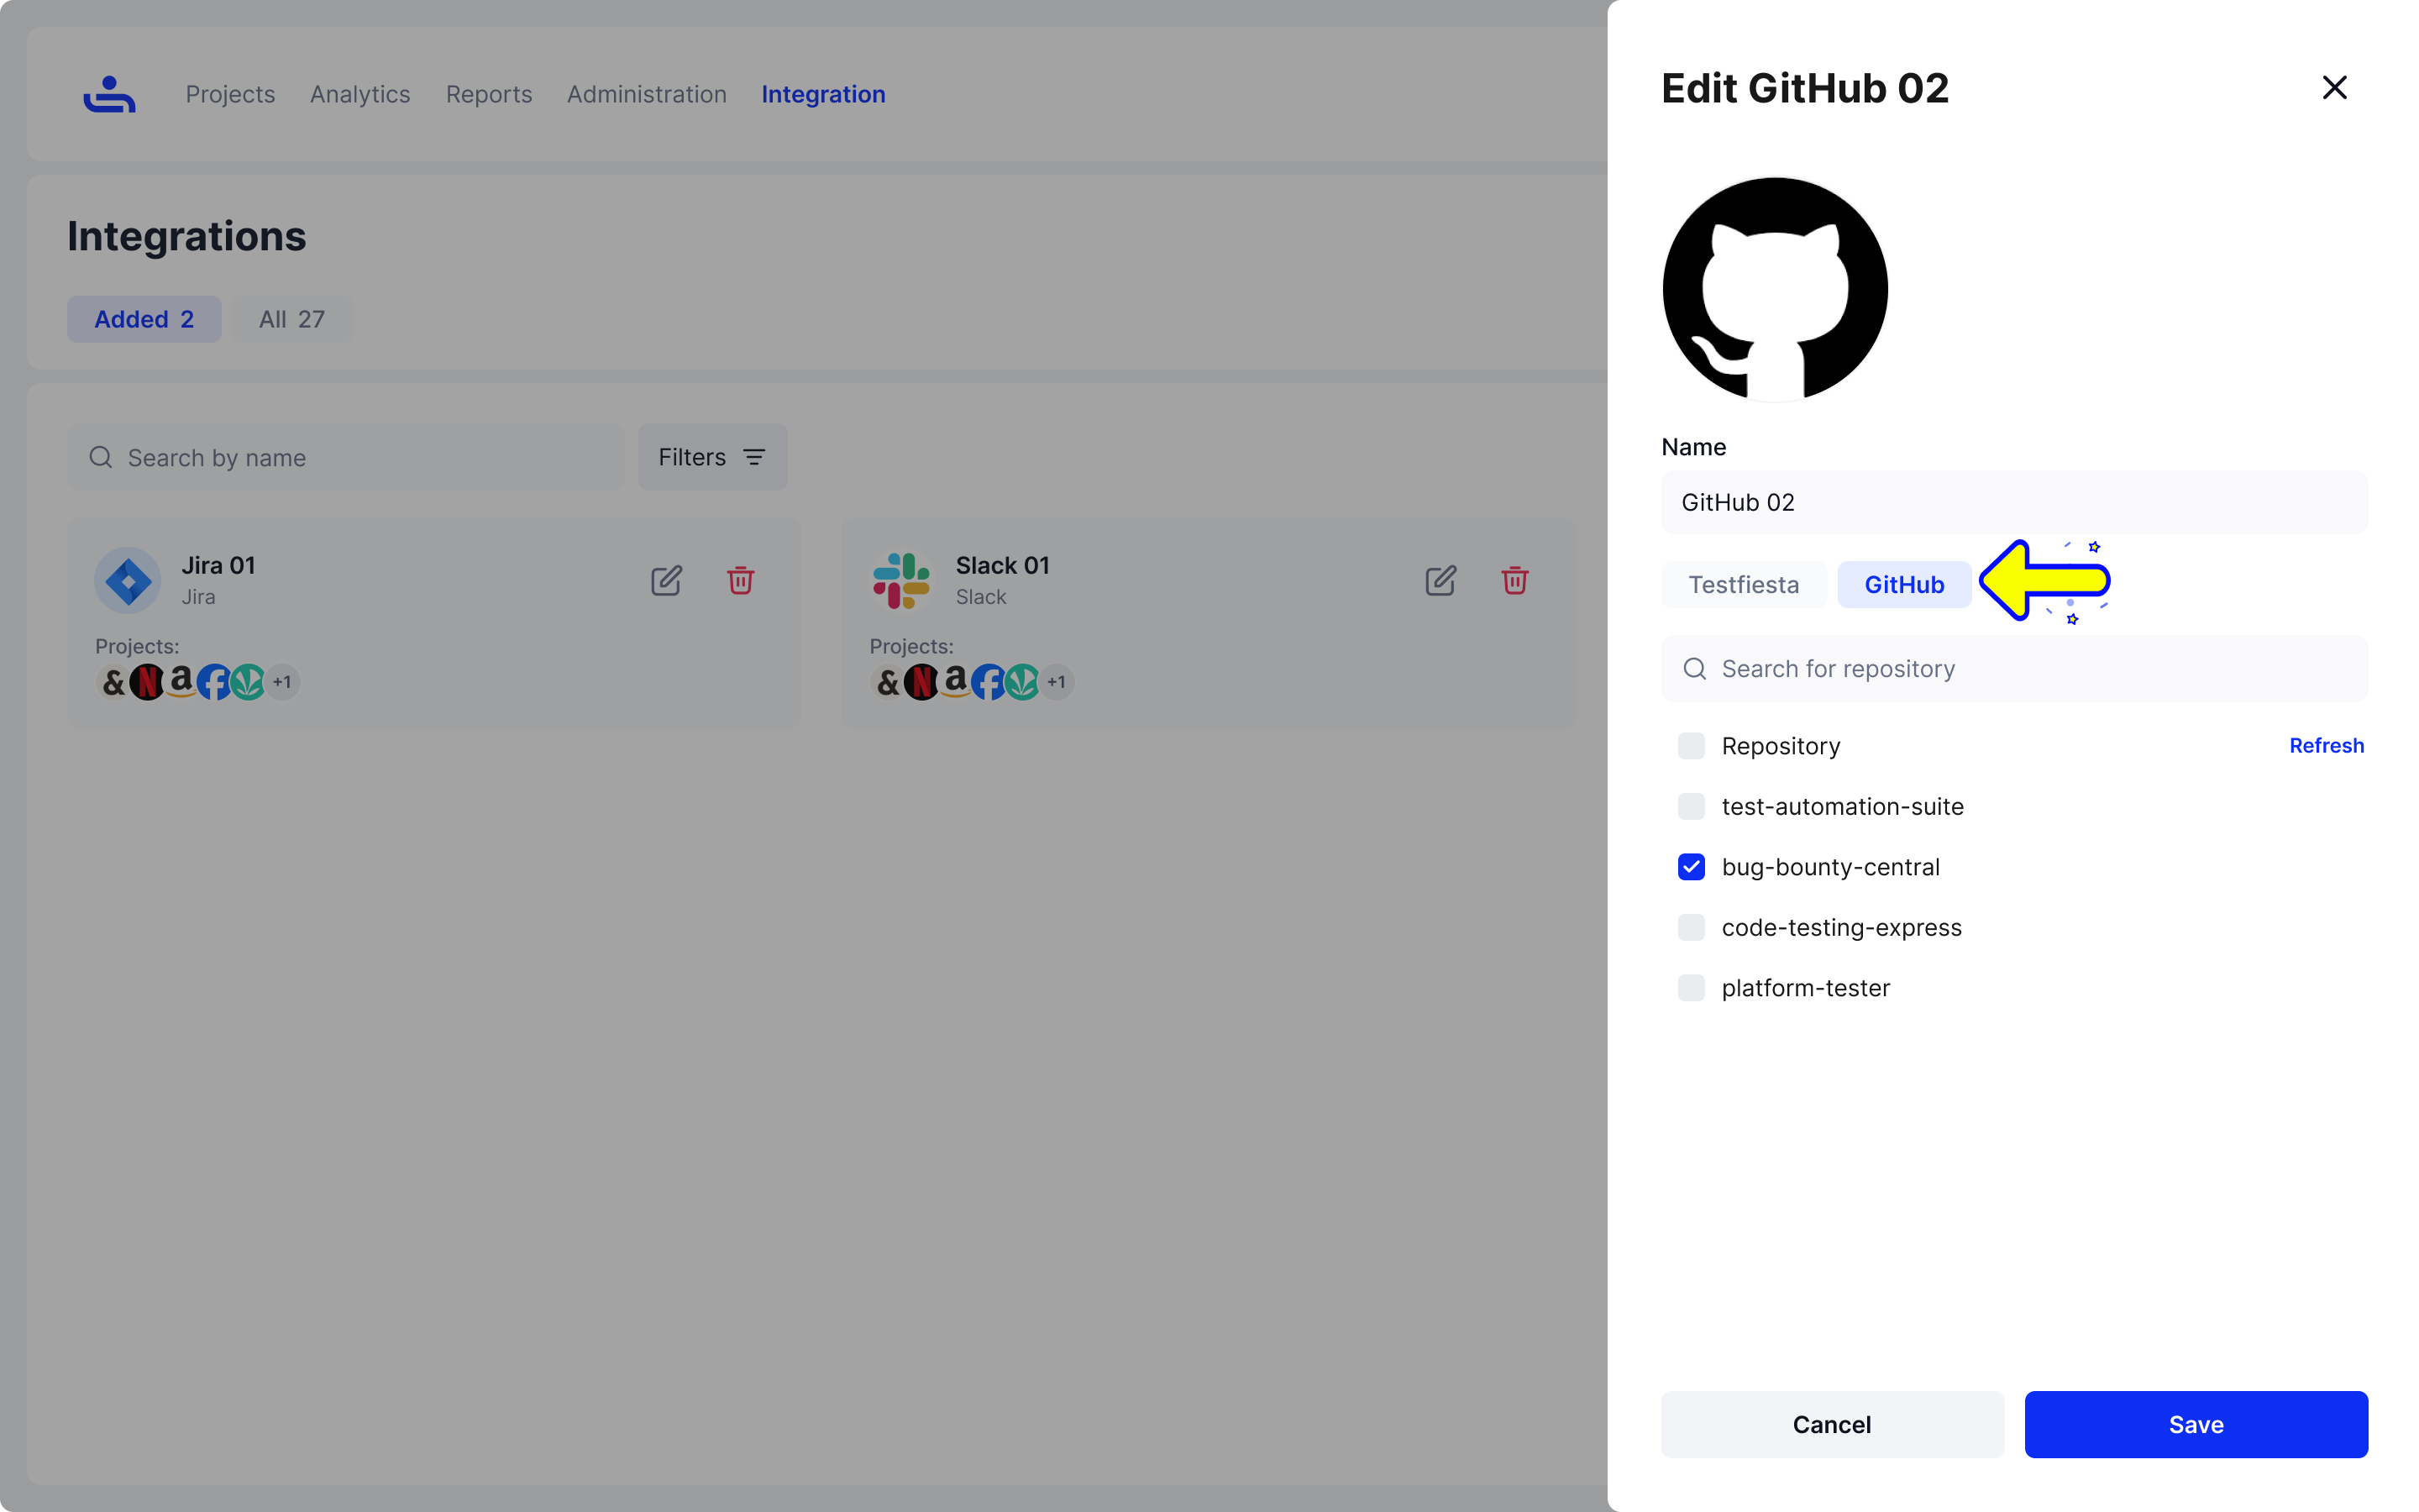The width and height of the screenshot is (2419, 1512).
Task: Click the Refresh link
Action: (x=2326, y=746)
